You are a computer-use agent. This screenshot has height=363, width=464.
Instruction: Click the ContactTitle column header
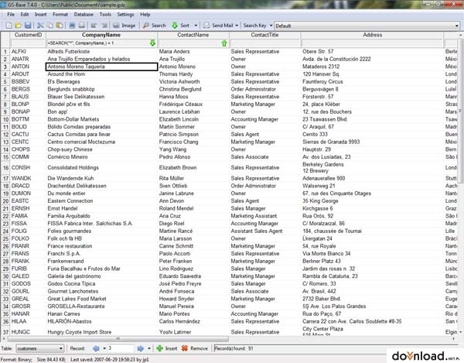264,35
